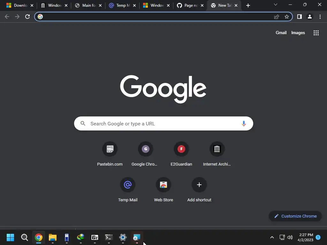The height and width of the screenshot is (245, 327).
Task: Open the Internet Archi... shortcut
Action: point(217,154)
